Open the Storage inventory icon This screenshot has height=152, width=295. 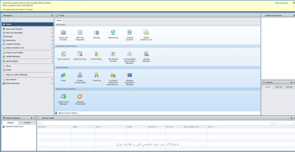(97, 33)
